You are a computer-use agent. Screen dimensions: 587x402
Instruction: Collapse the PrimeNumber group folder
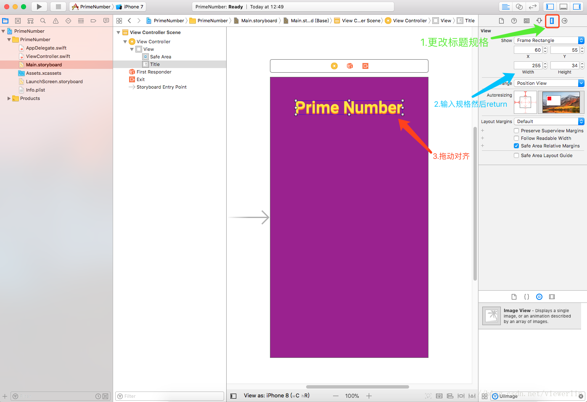[x=9, y=39]
